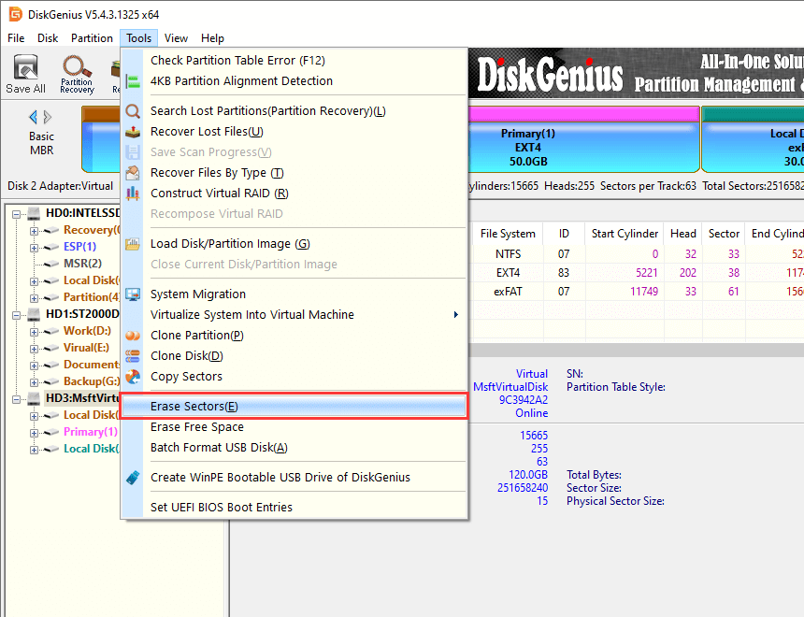Click the Clone Disk icon in menu

[x=133, y=356]
